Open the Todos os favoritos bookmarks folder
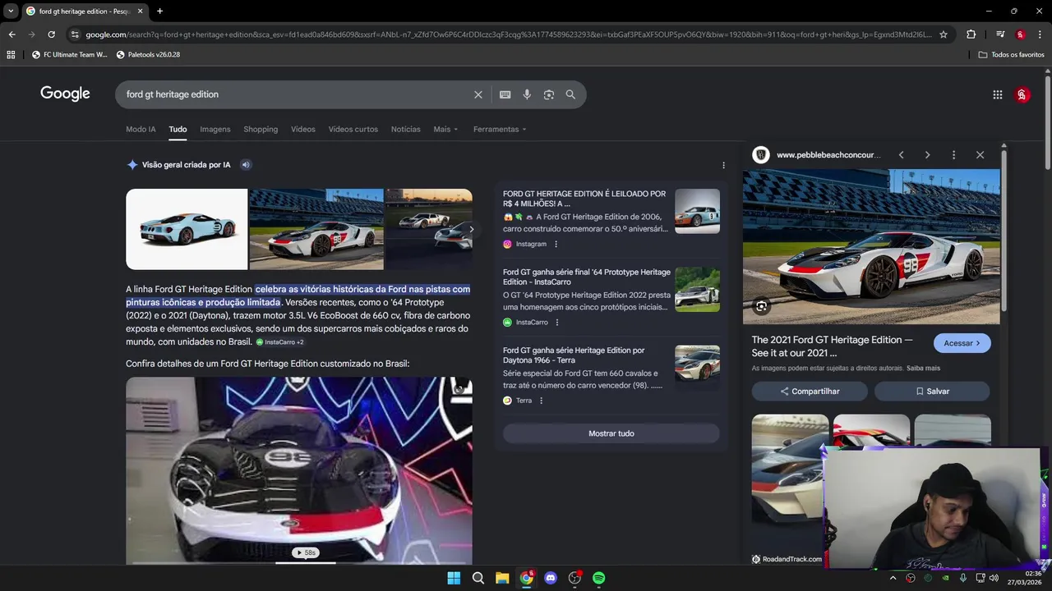This screenshot has width=1052, height=591. pyautogui.click(x=1012, y=54)
